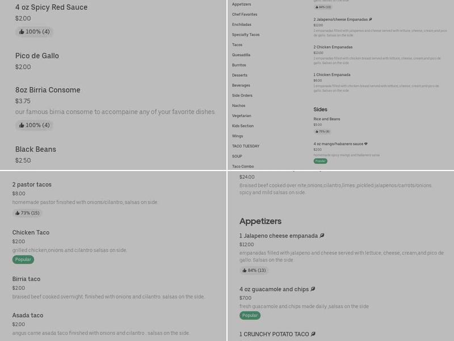Click the leaf icon next to 1 CRUNCHY POTATO TACO
The height and width of the screenshot is (341, 454).
coord(313,334)
